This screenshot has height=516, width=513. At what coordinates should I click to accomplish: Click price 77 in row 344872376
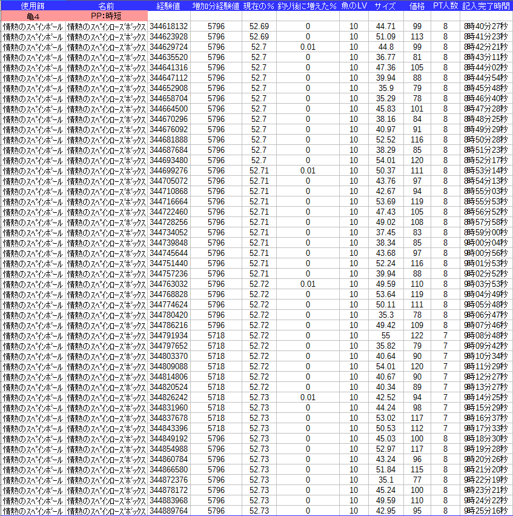point(417,480)
